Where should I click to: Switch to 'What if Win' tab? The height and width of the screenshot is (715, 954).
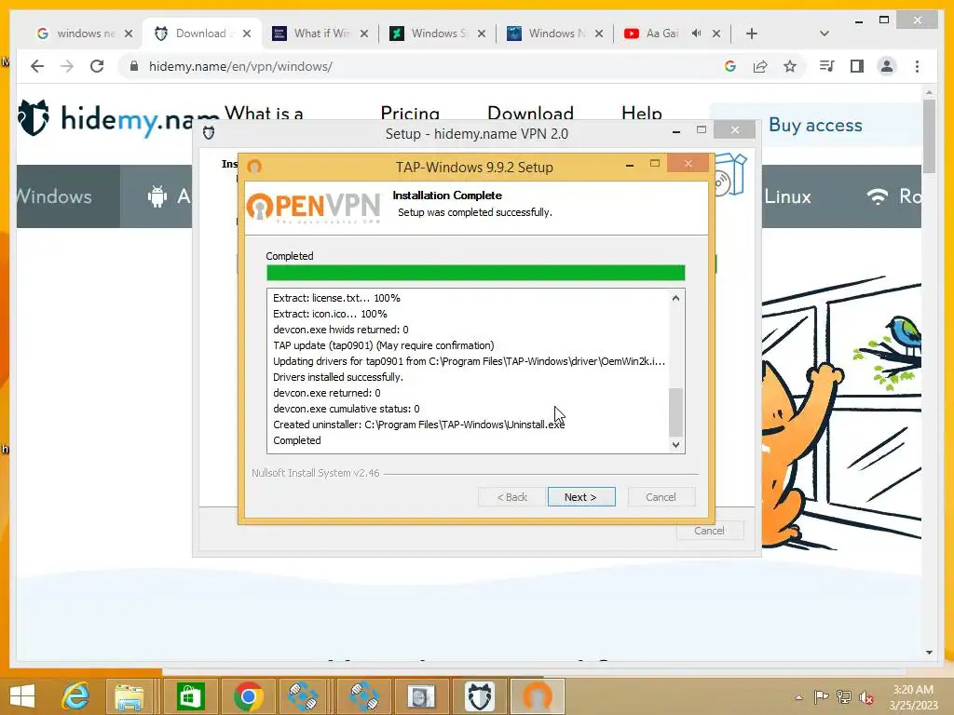point(321,34)
